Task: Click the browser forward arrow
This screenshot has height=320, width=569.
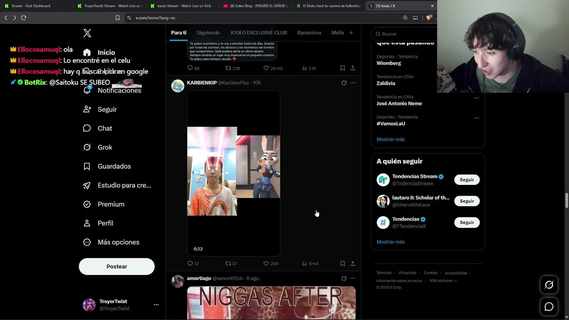Action: pyautogui.click(x=15, y=18)
